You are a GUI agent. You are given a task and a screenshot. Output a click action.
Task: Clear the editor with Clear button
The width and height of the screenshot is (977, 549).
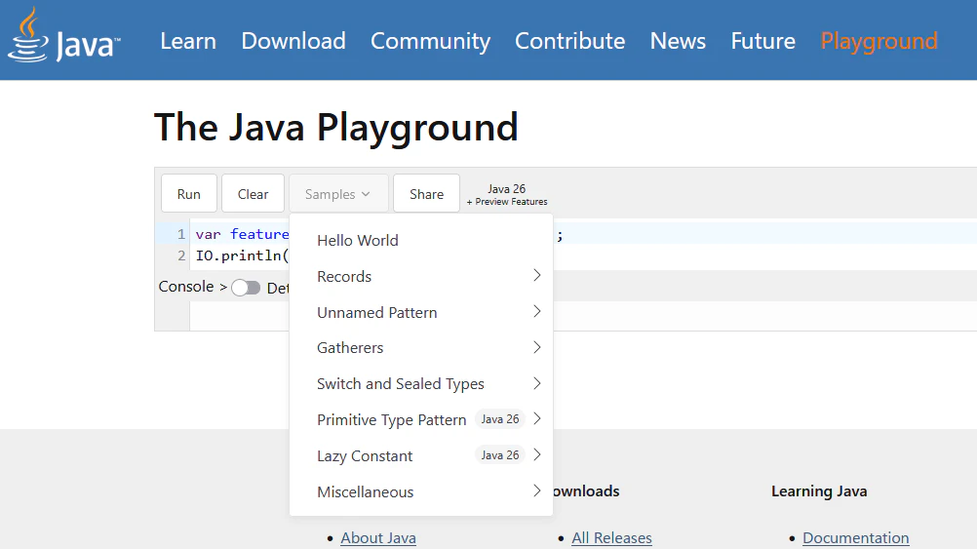coord(253,194)
